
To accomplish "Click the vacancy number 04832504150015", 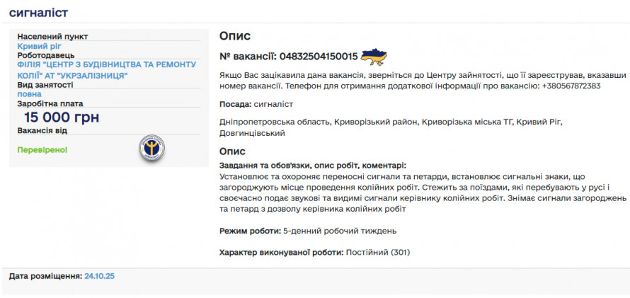I will [318, 57].
